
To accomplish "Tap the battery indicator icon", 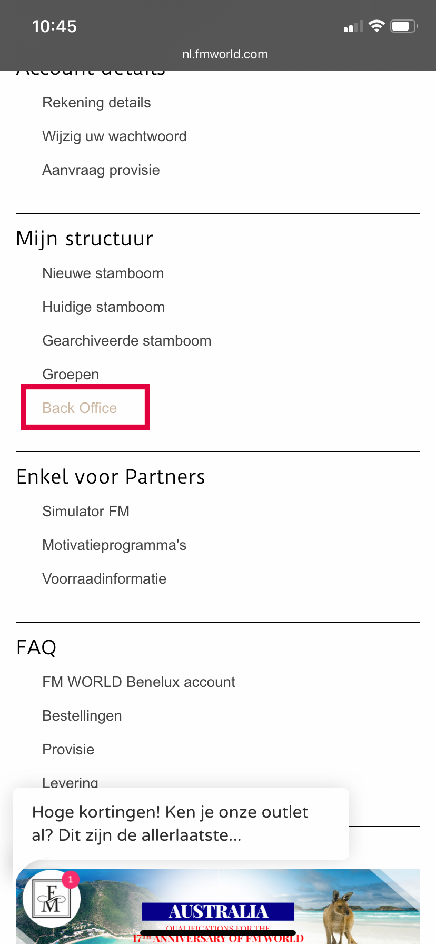I will (x=404, y=26).
